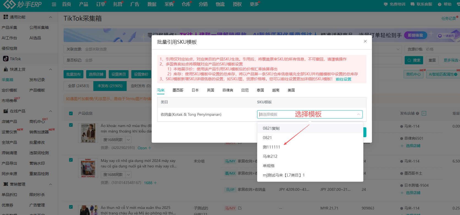Open 联系客服 chat link

pyautogui.click(x=421, y=4)
